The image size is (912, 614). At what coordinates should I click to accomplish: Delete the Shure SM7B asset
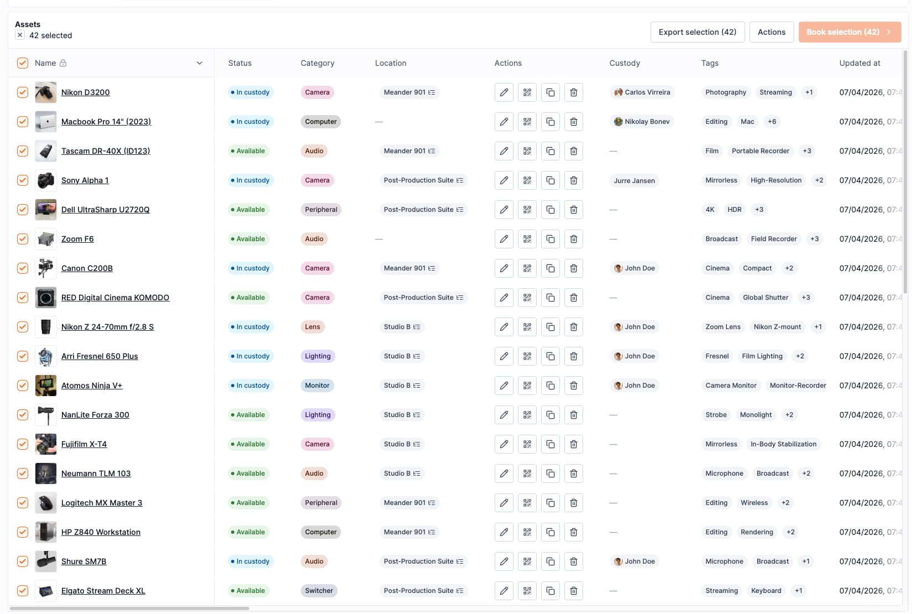pyautogui.click(x=573, y=561)
